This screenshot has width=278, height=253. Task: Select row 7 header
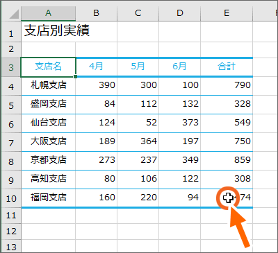pos(11,142)
